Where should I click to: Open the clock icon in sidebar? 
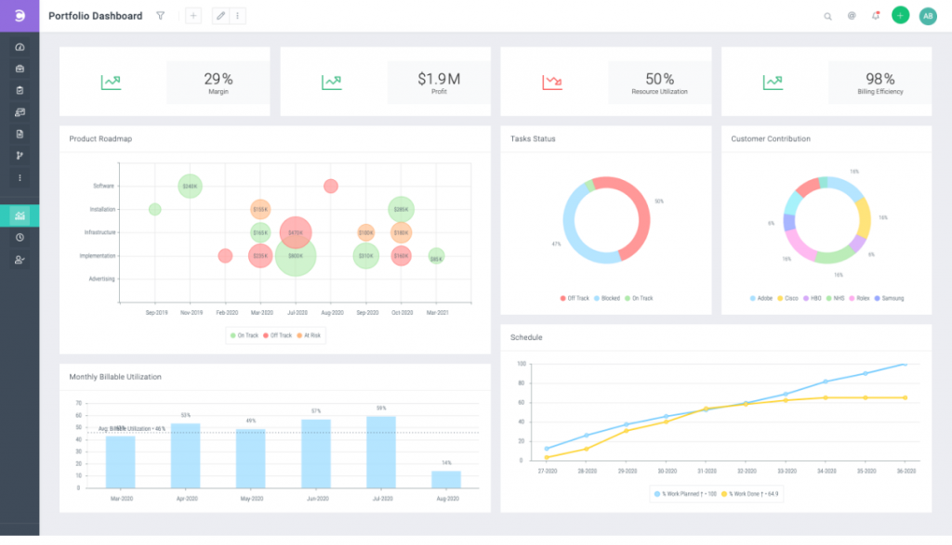pyautogui.click(x=20, y=238)
